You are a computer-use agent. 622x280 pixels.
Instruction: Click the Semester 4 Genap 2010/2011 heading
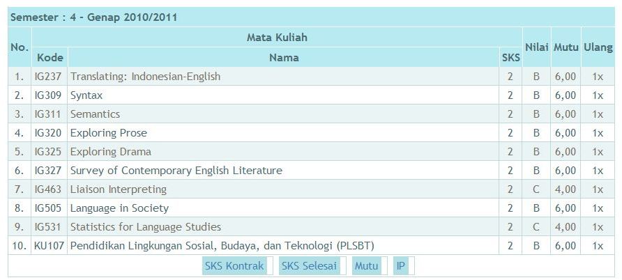tap(93, 17)
